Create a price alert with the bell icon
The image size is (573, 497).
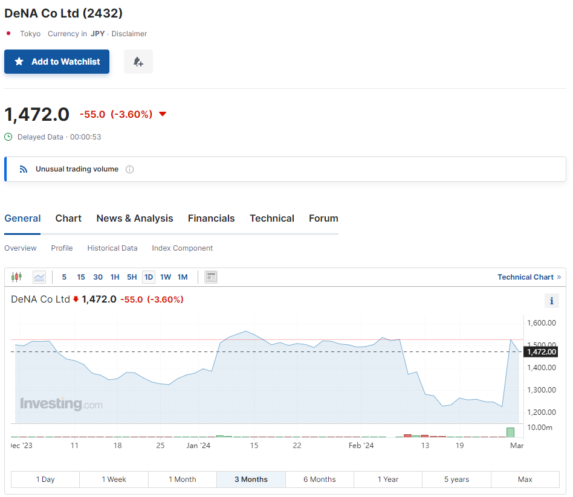138,62
